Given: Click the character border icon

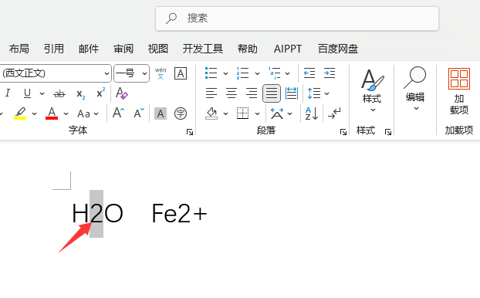Looking at the screenshot, I should 181,73.
